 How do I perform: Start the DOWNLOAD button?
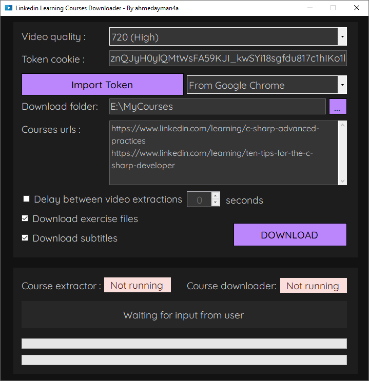click(x=290, y=235)
